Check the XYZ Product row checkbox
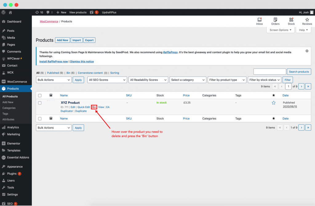Image resolution: width=315 pixels, height=206 pixels. 40,103
